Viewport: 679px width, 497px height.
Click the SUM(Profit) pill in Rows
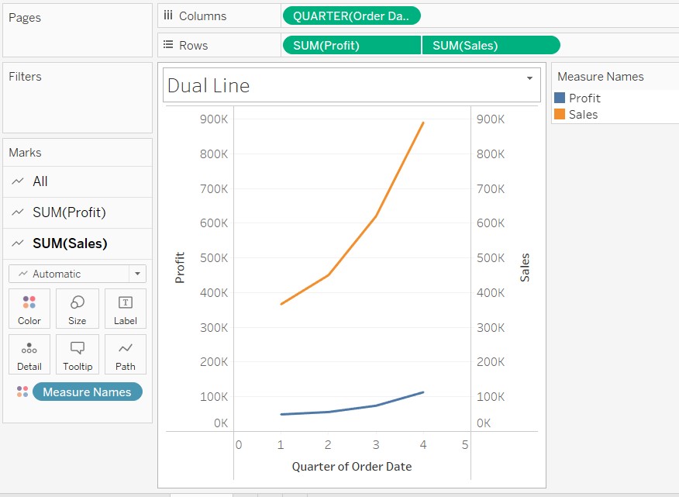click(x=351, y=46)
